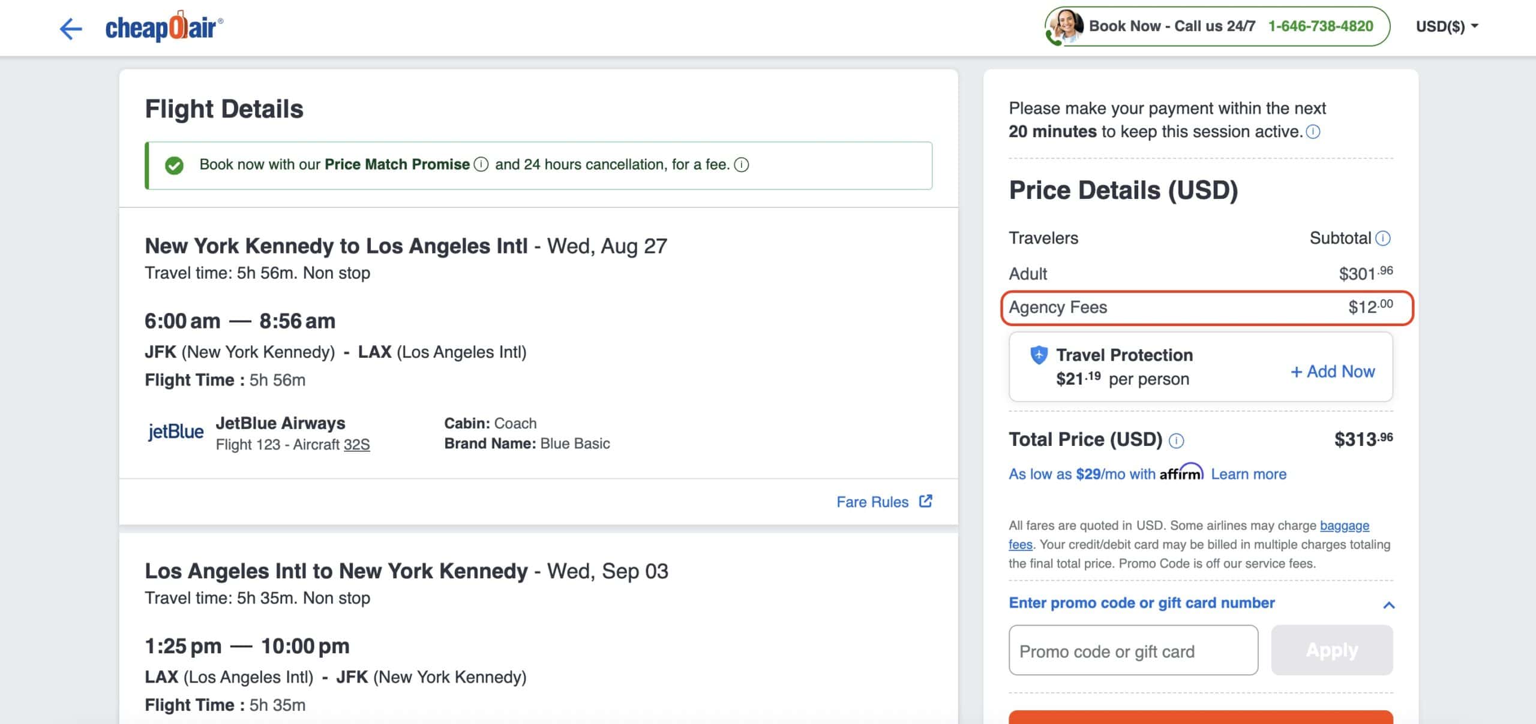Click the Subtotal info icon
The image size is (1536, 724).
(x=1383, y=239)
